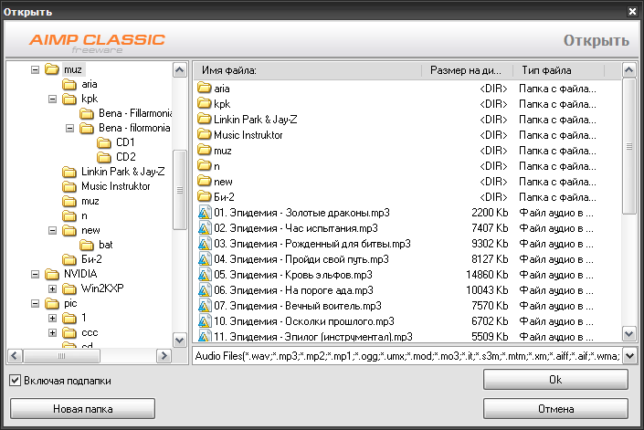
Task: Create folder with Новая папка button
Action: point(82,409)
